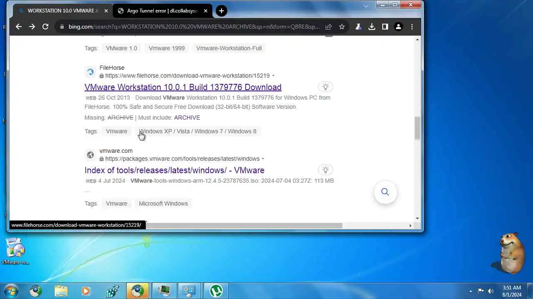
Task: Click the horizontal scrollbar right arrow
Action: [410, 225]
